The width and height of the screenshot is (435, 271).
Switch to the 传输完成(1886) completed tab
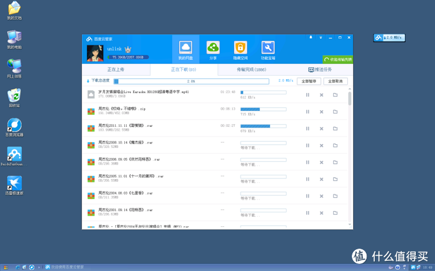pos(251,70)
